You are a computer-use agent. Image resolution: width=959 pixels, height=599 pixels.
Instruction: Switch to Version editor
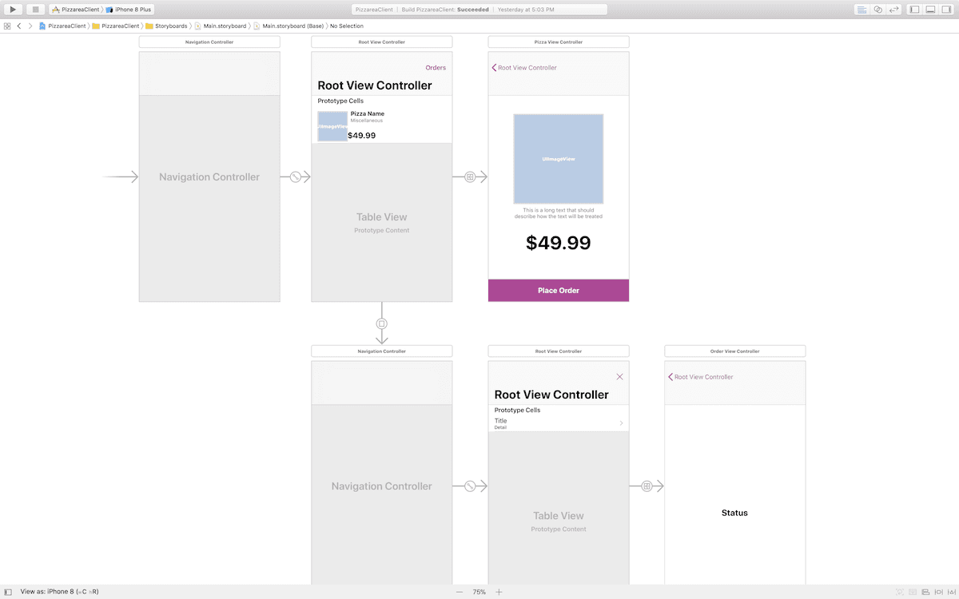[x=893, y=10]
